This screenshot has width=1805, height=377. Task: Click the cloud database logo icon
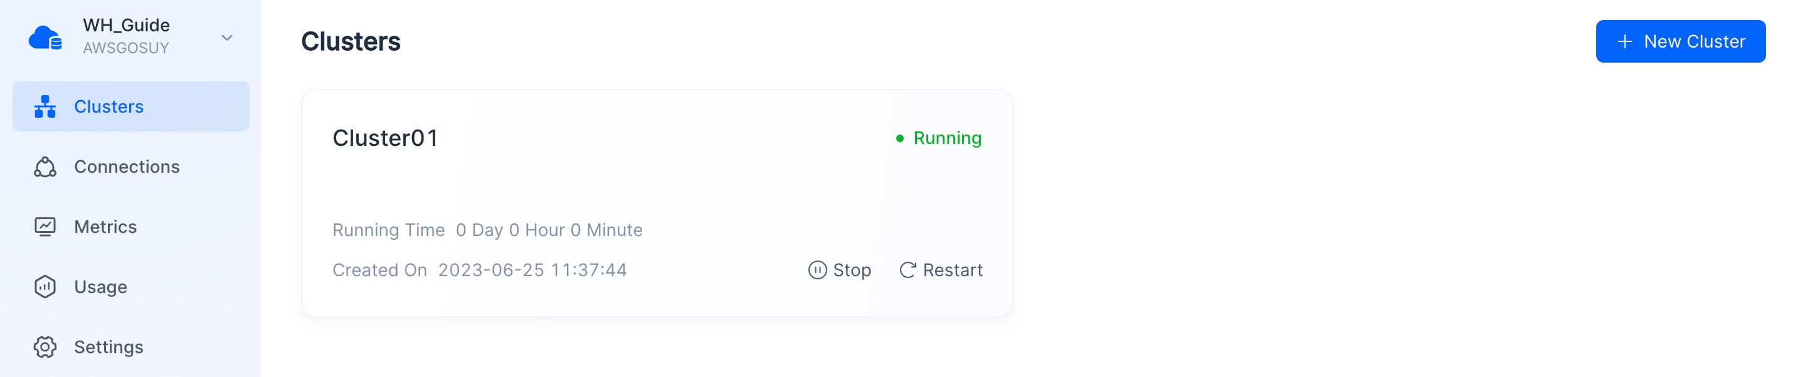click(46, 37)
